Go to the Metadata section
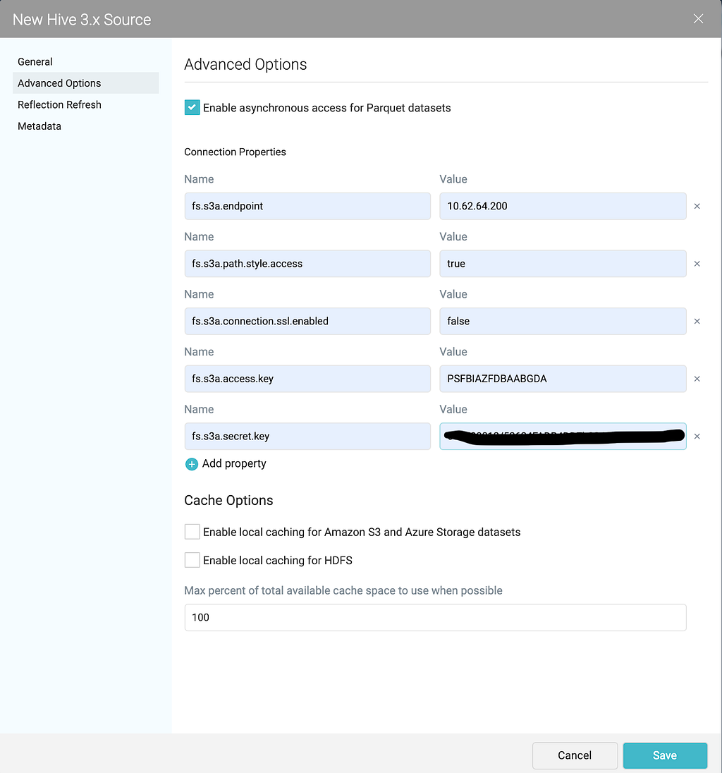 point(86,126)
